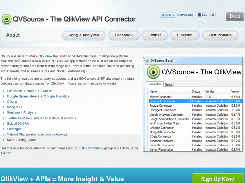
Task: Open the MongoDB link
Action: (x=14, y=107)
